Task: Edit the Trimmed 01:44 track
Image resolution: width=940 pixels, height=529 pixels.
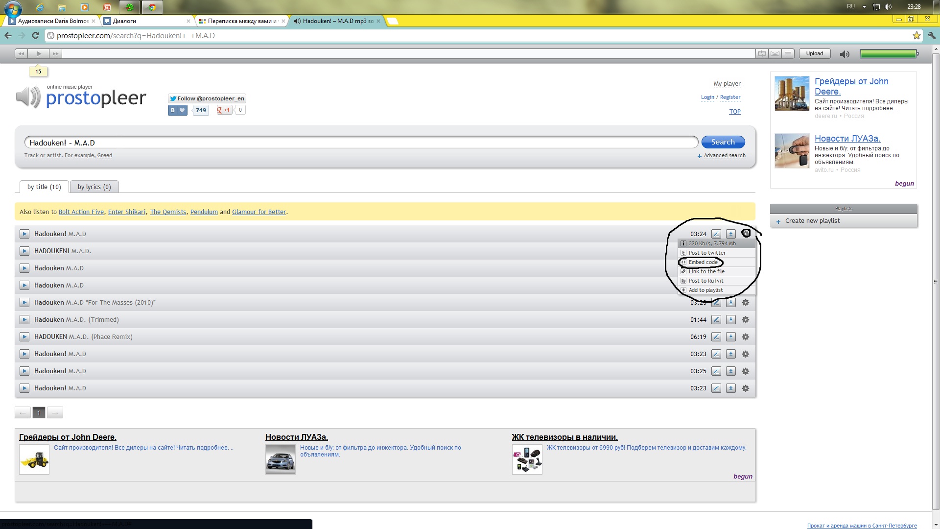Action: (x=716, y=320)
